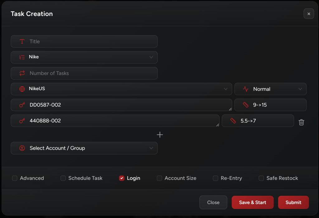The image size is (319, 218).
Task: Click into the Title input field
Action: point(90,41)
